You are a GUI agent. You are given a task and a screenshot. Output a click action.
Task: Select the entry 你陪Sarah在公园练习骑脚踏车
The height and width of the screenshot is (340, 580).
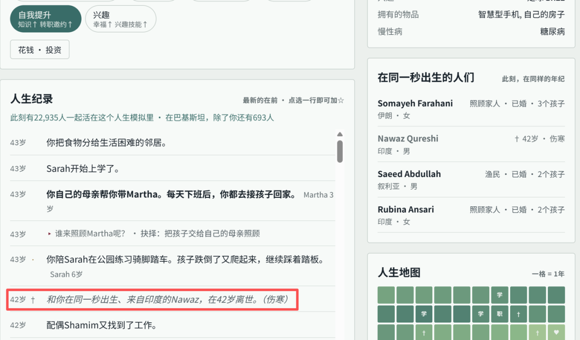point(172,266)
